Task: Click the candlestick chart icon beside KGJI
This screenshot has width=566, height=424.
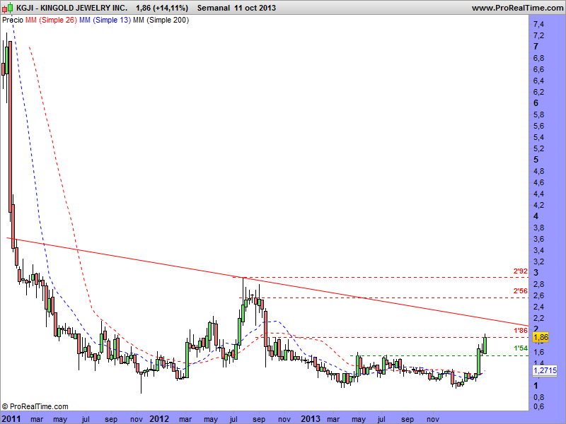Action: pyautogui.click(x=7, y=8)
